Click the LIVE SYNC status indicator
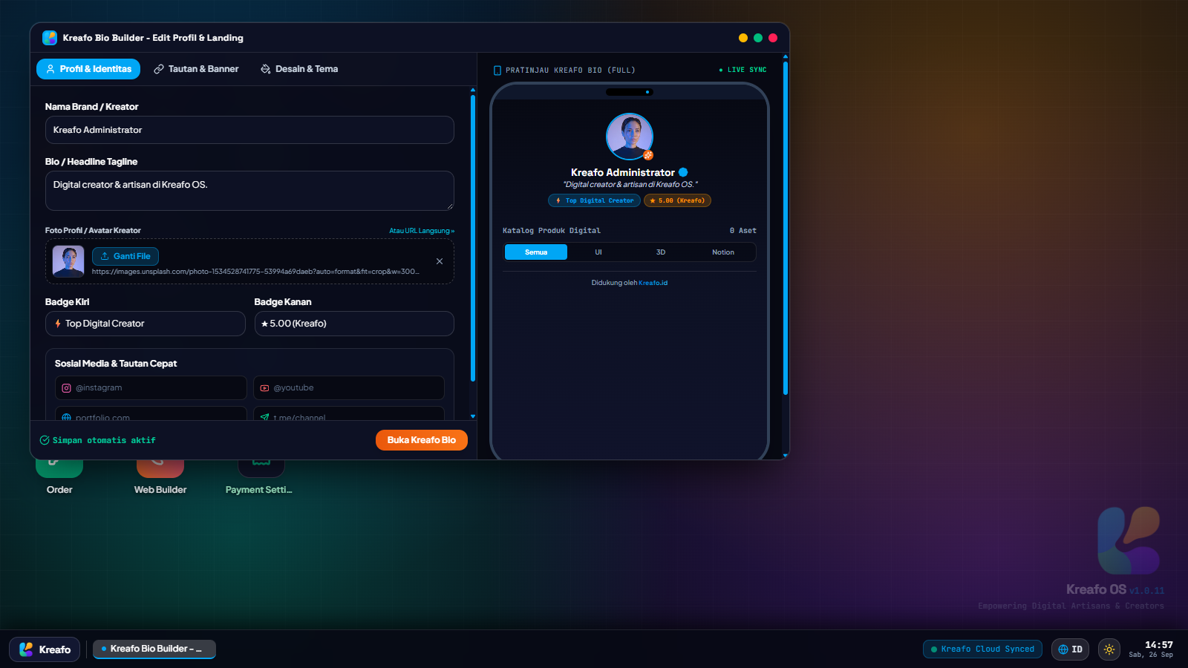Image resolution: width=1188 pixels, height=668 pixels. (742, 70)
